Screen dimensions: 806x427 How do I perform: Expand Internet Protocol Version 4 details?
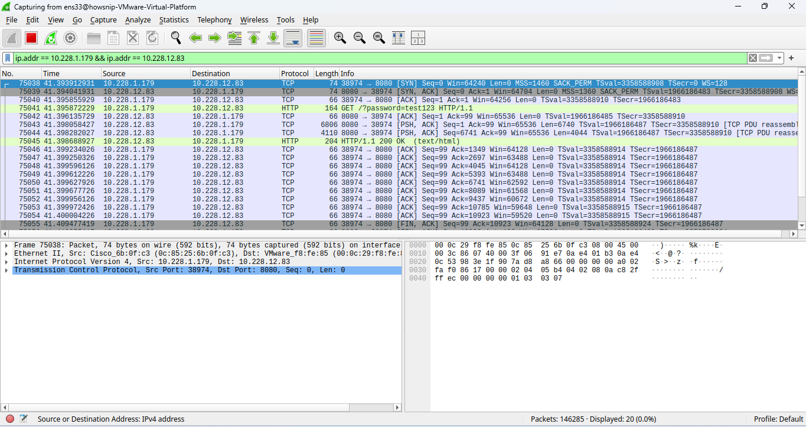pos(6,262)
